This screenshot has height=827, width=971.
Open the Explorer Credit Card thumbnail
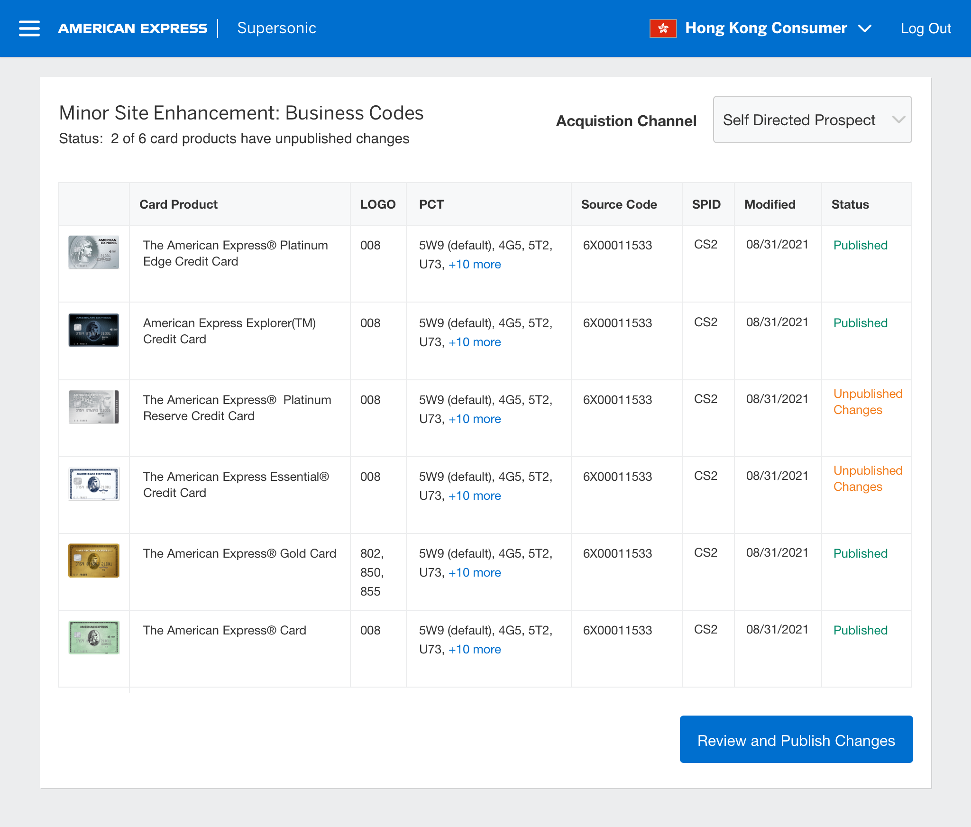tap(93, 330)
